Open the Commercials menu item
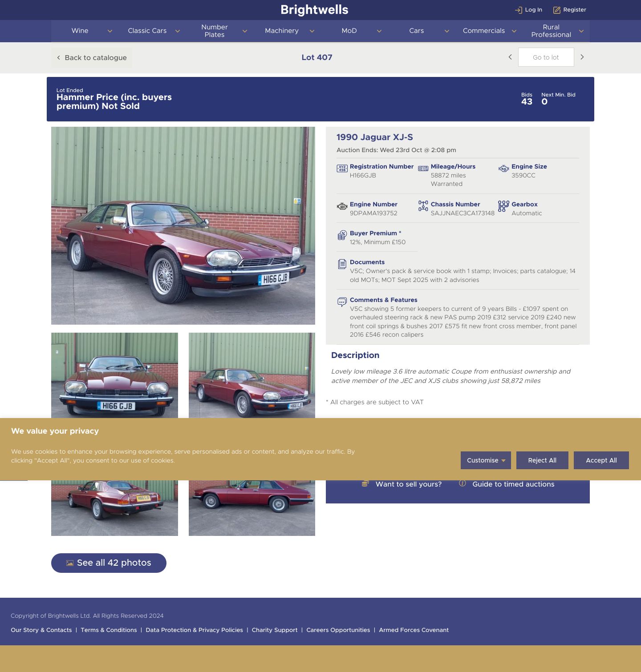The image size is (641, 672). (484, 31)
